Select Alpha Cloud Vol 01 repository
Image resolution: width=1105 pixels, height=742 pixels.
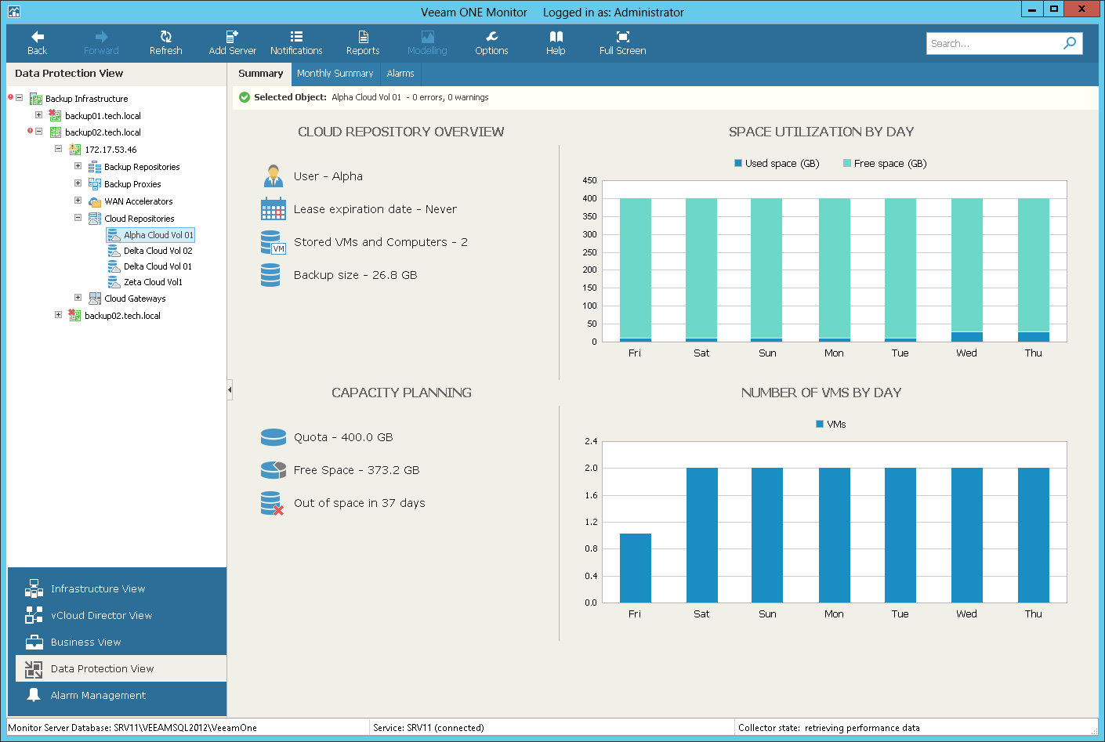tap(158, 235)
